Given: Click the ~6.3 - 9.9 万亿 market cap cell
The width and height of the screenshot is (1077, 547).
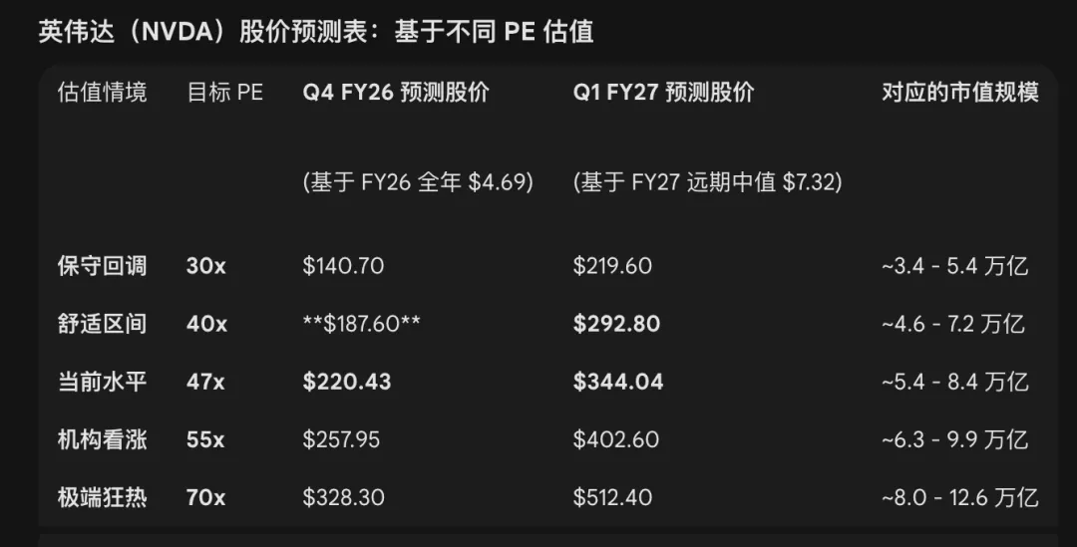Looking at the screenshot, I should coord(955,439).
